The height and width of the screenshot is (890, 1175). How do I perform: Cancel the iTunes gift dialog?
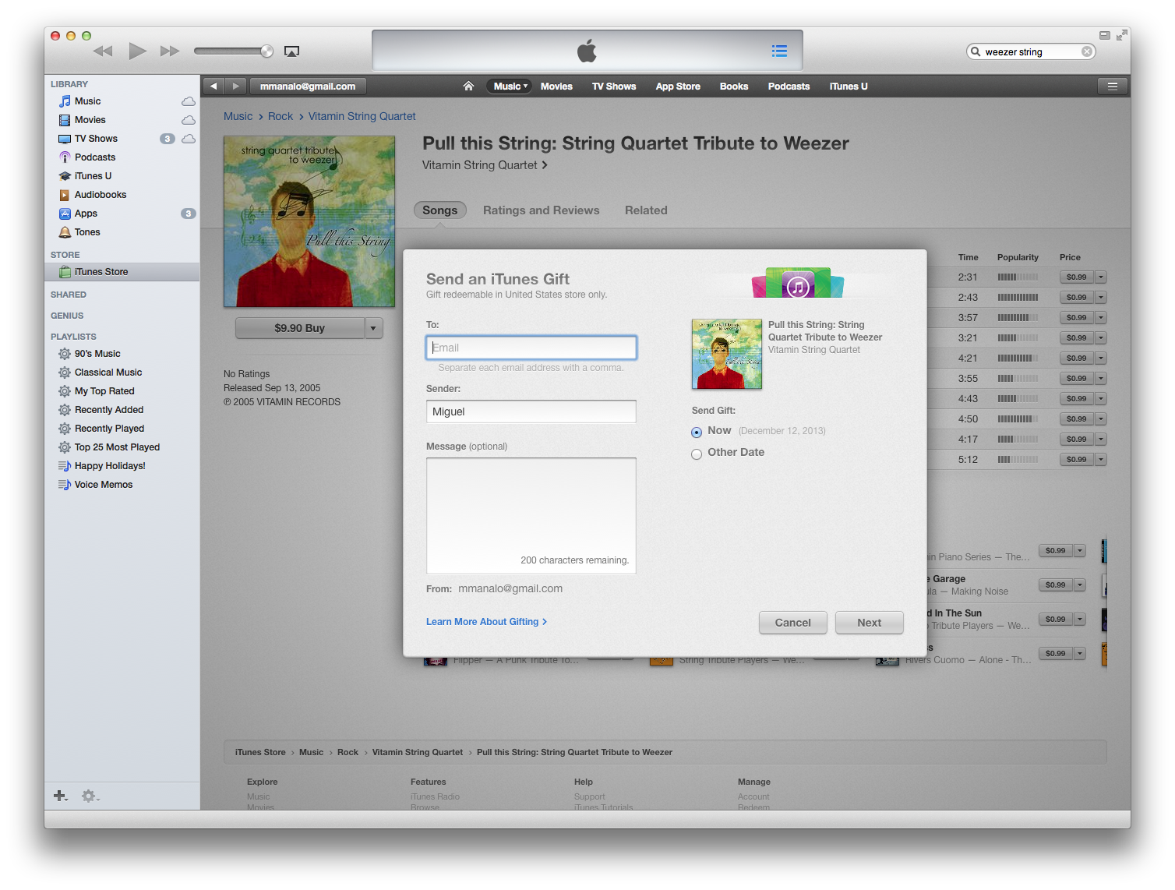(x=793, y=623)
